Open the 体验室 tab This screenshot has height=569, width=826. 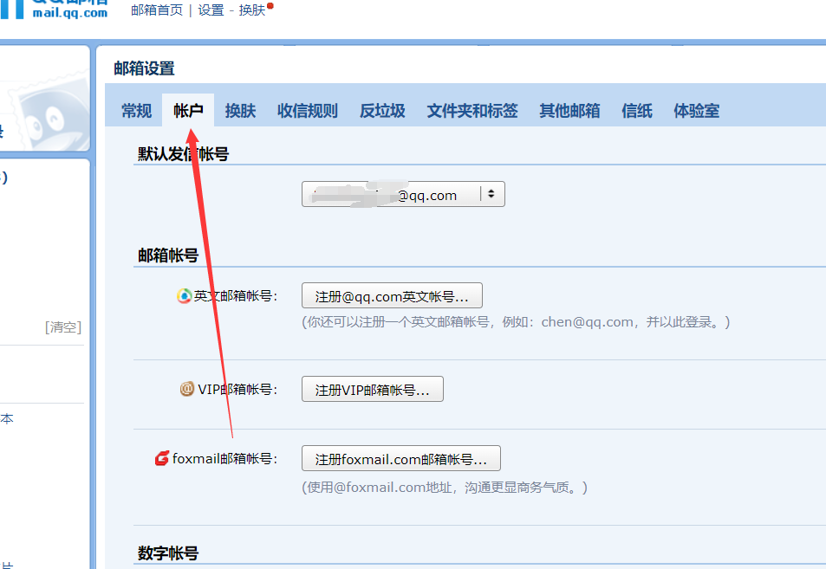pyautogui.click(x=696, y=111)
